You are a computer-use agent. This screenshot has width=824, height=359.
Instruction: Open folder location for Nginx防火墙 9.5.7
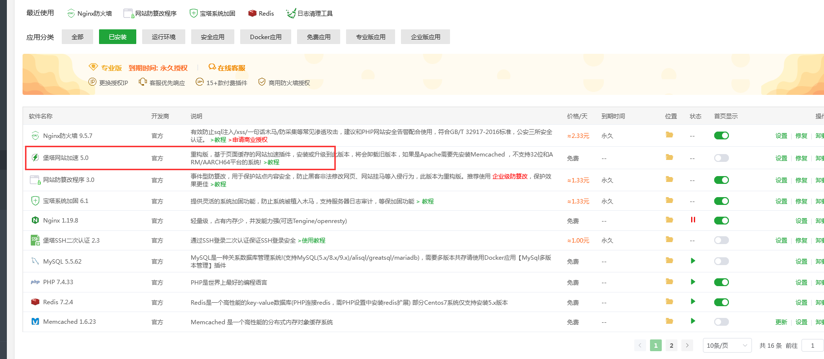[669, 135]
